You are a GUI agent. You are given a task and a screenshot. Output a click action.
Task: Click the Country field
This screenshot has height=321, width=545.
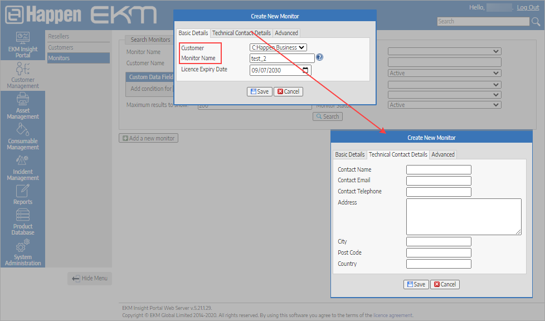click(x=439, y=264)
